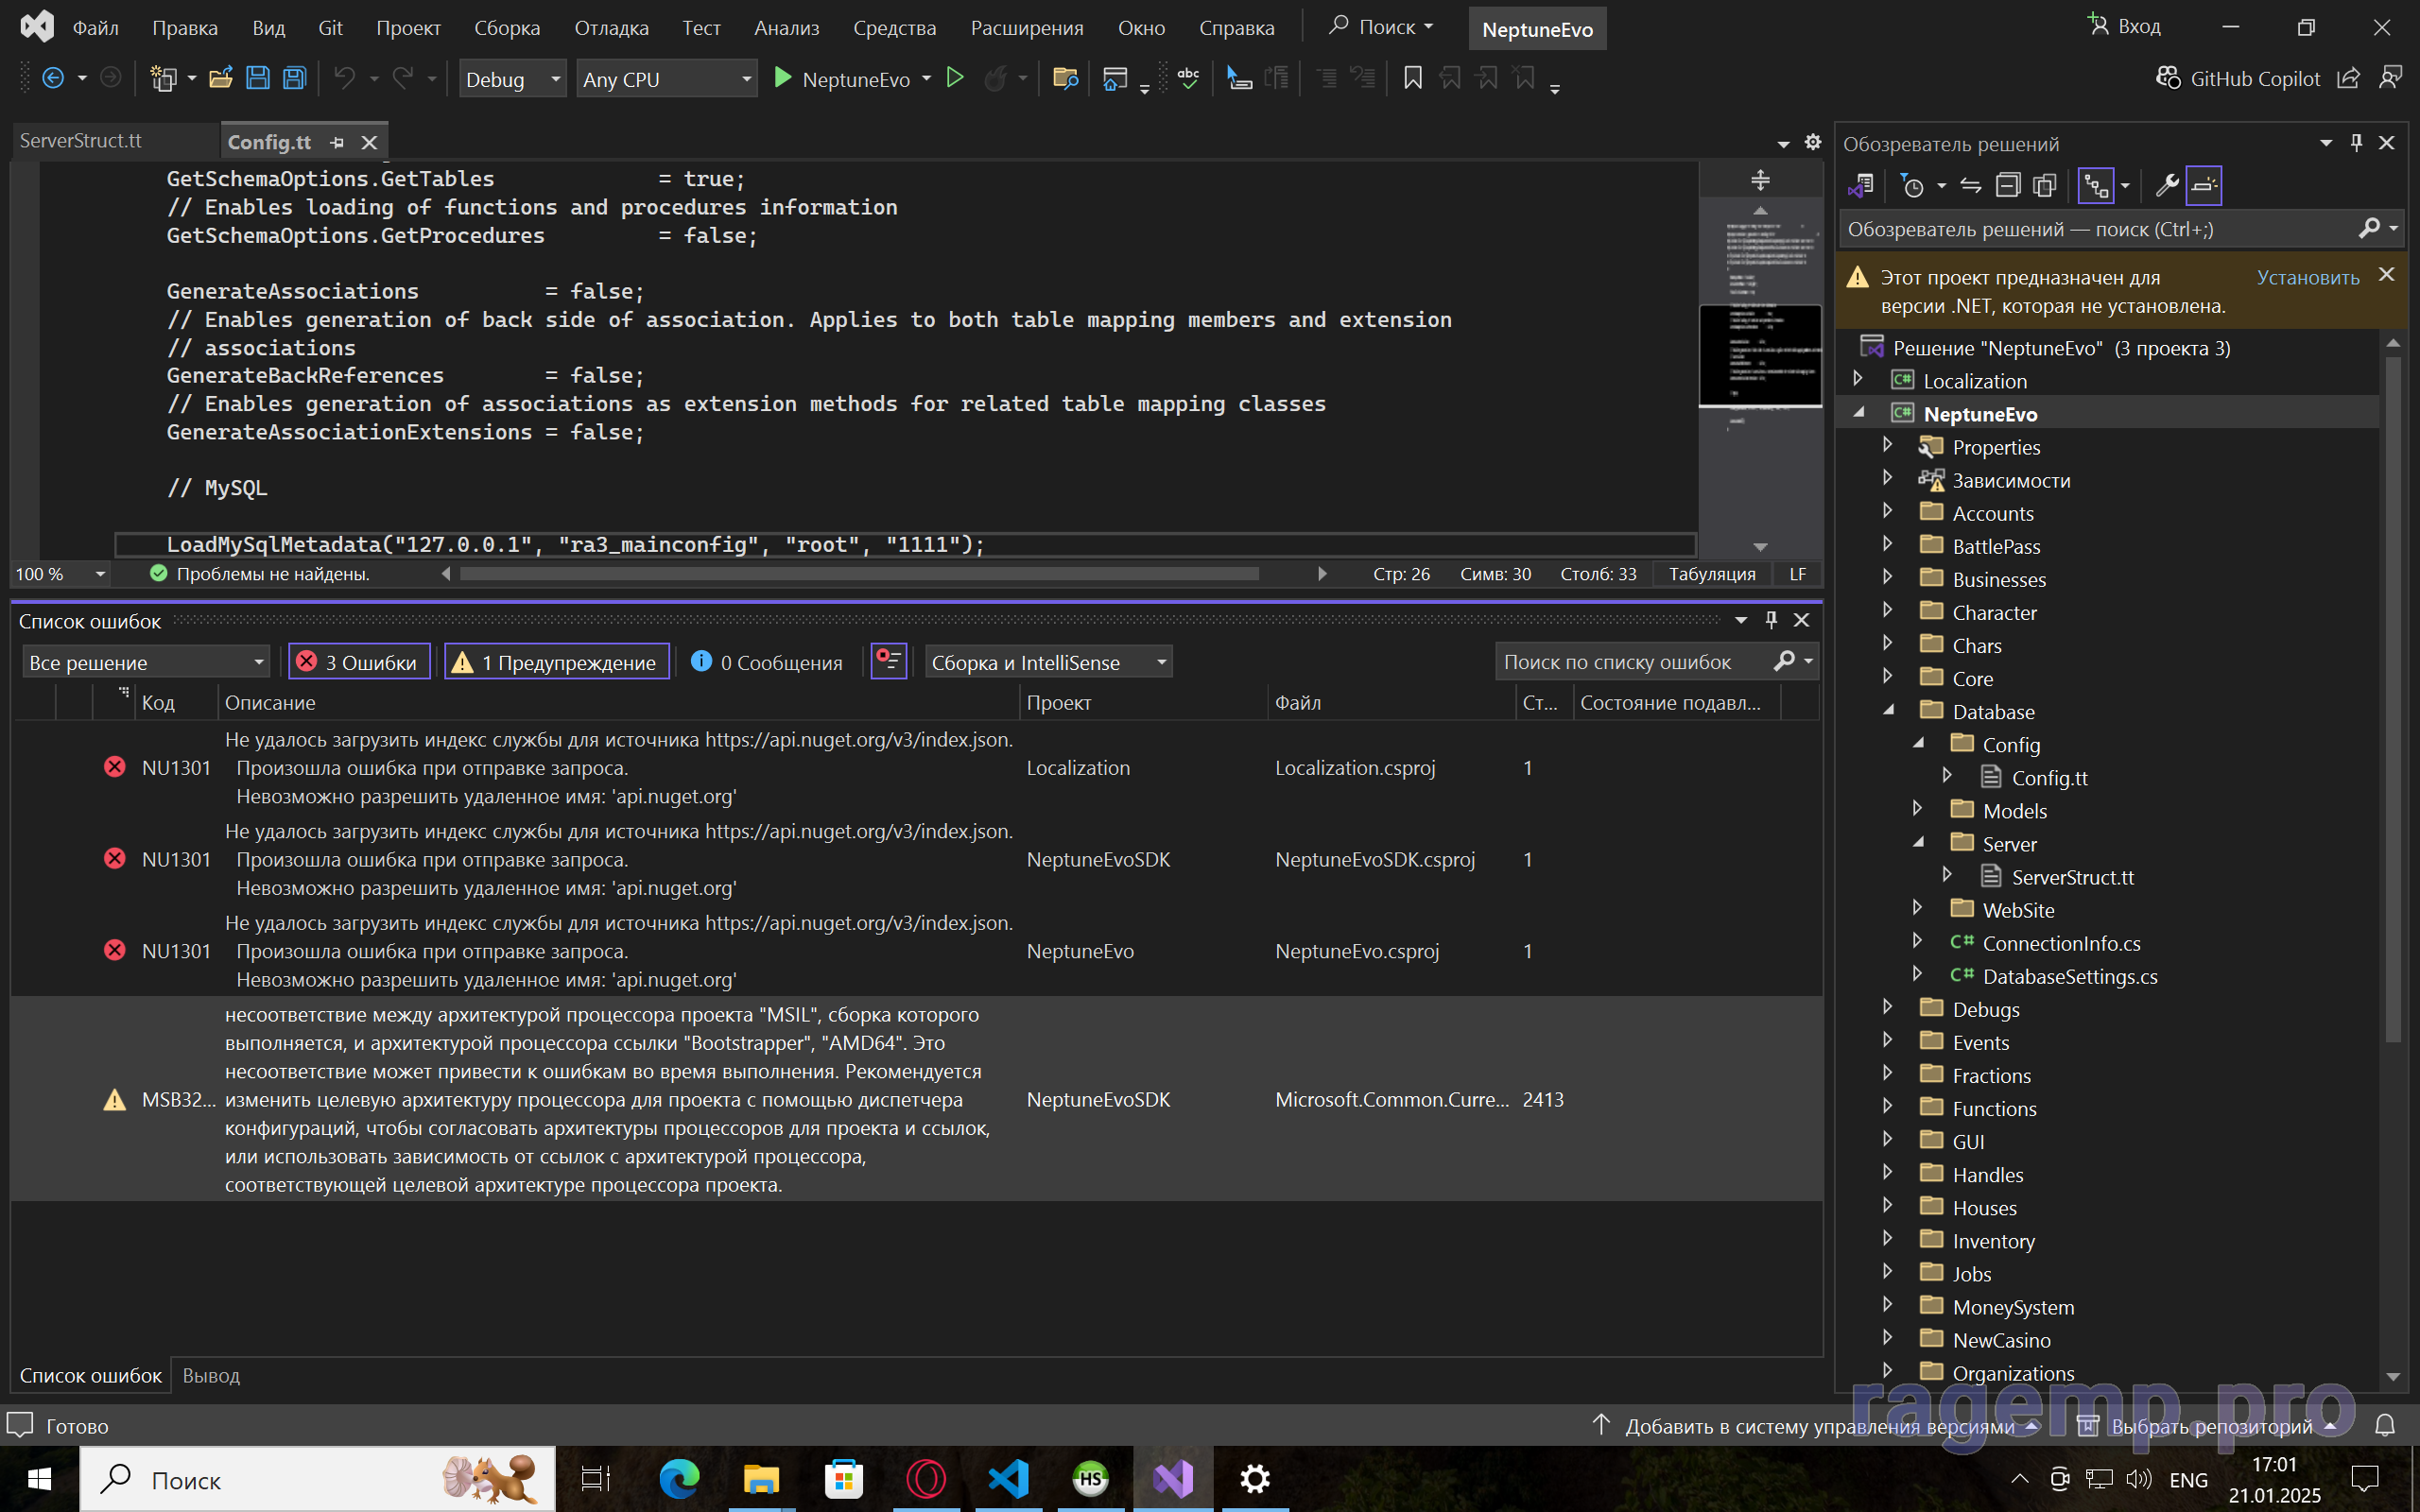Click the spell checker abc icon

(1188, 78)
